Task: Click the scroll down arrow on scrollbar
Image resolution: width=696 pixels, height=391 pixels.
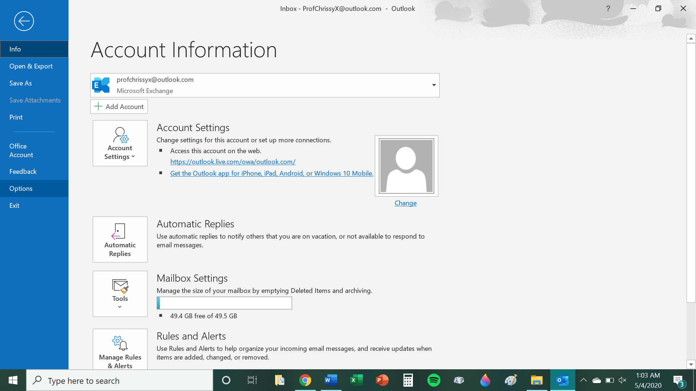Action: pyautogui.click(x=691, y=365)
